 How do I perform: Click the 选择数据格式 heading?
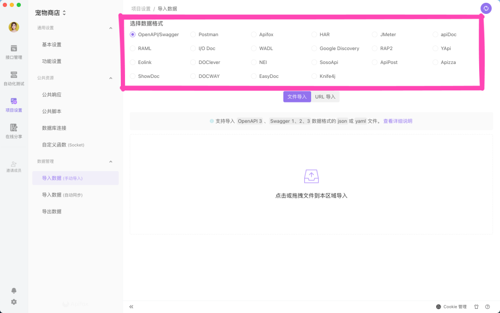point(146,24)
